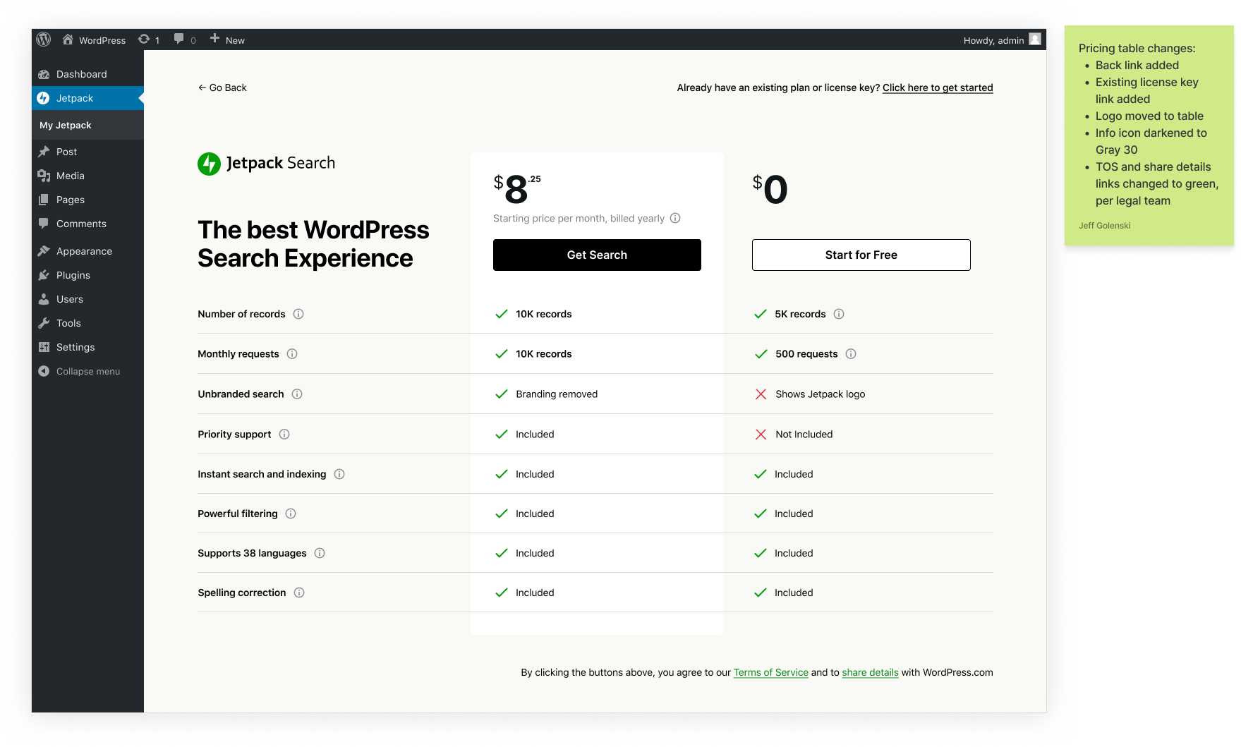Click the Start for Free button
This screenshot has width=1241, height=747.
click(861, 255)
